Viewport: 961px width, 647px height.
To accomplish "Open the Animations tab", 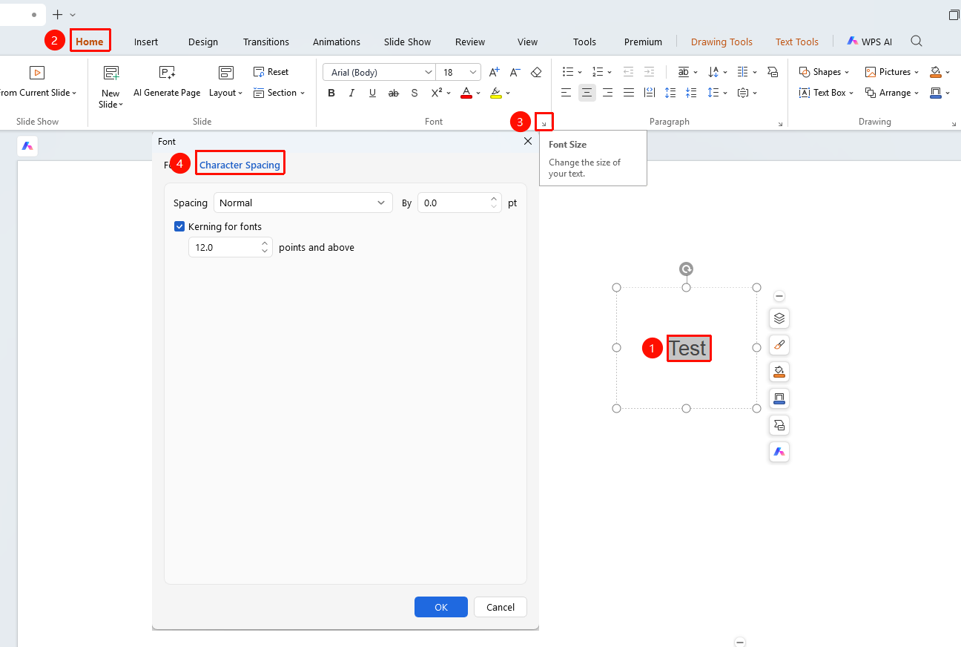I will 337,42.
